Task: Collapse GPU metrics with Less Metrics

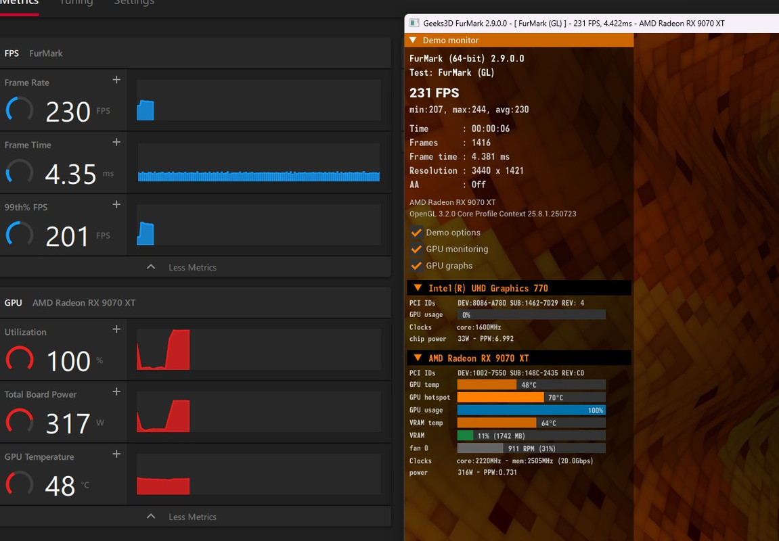Action: [182, 517]
